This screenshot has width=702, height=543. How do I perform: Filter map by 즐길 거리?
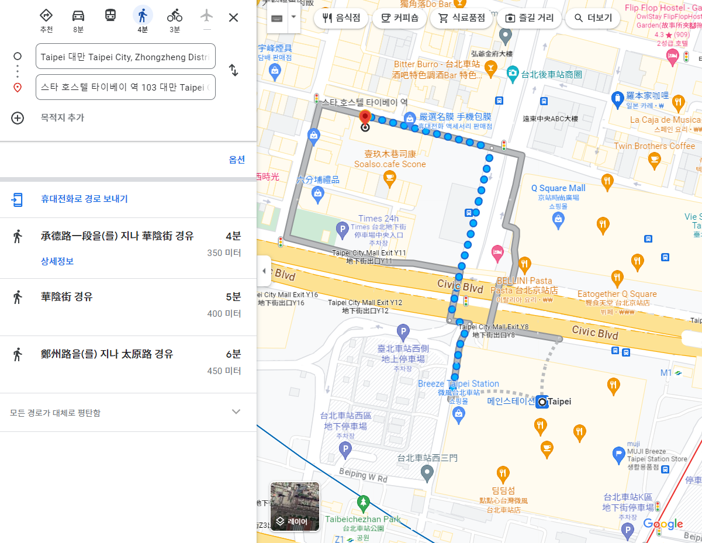(529, 18)
